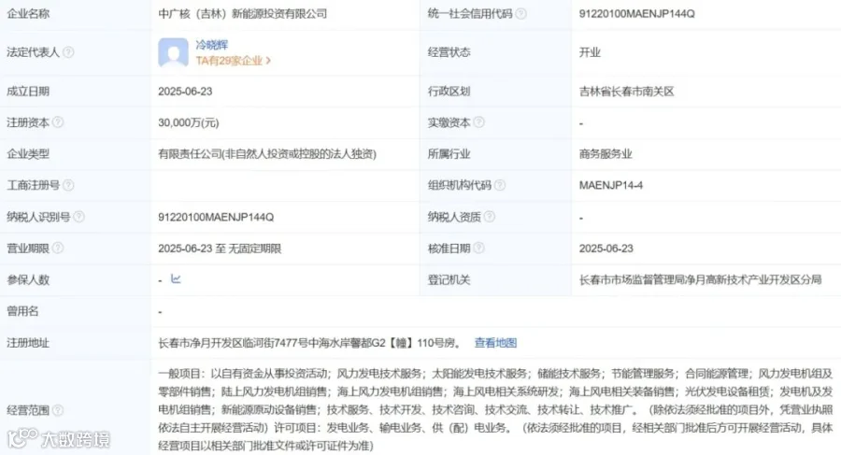The height and width of the screenshot is (455, 841).
Task: Select 开业 status value
Action: pos(590,52)
